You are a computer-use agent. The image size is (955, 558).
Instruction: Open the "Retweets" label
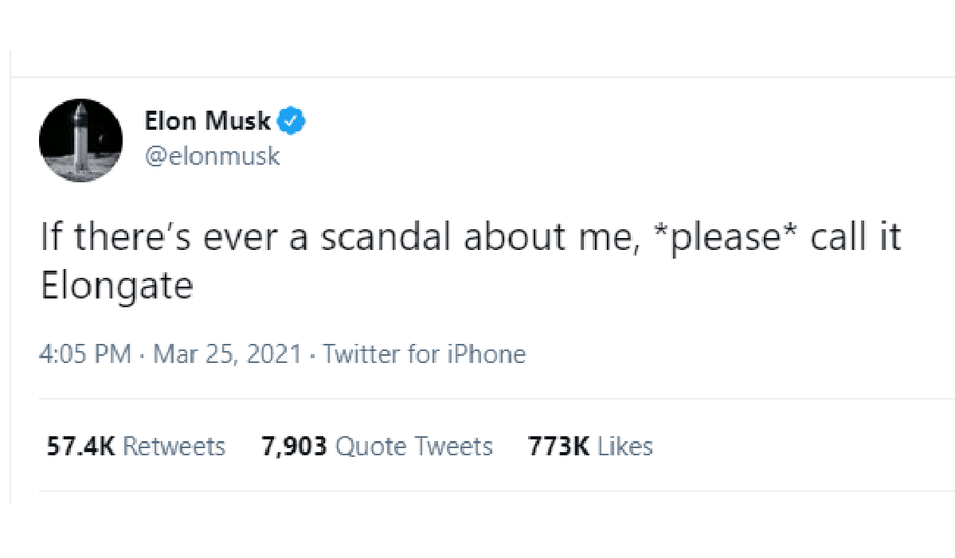click(x=174, y=447)
